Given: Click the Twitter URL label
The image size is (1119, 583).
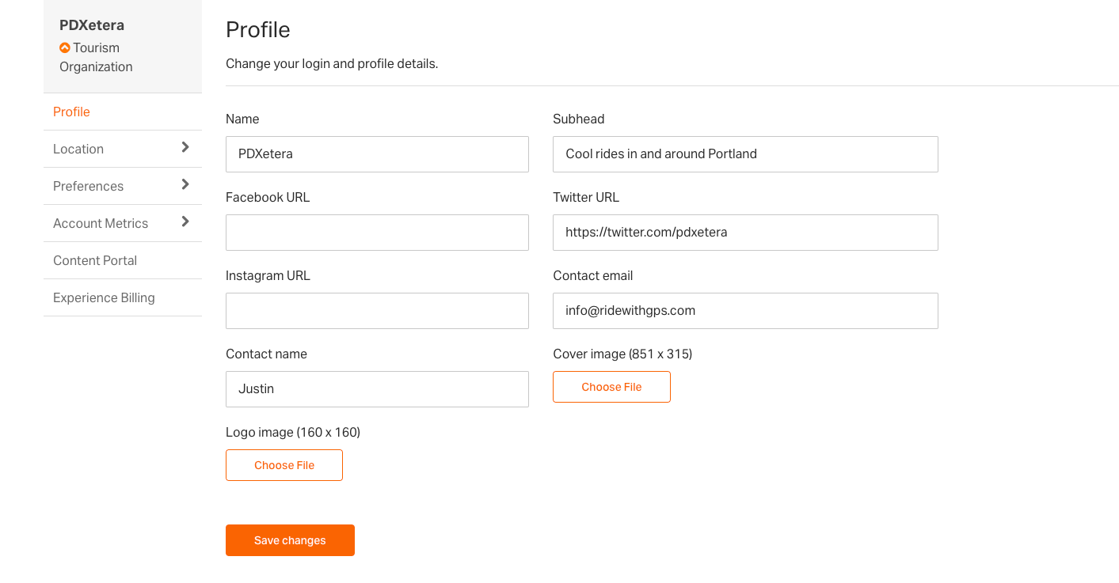Looking at the screenshot, I should (x=586, y=197).
